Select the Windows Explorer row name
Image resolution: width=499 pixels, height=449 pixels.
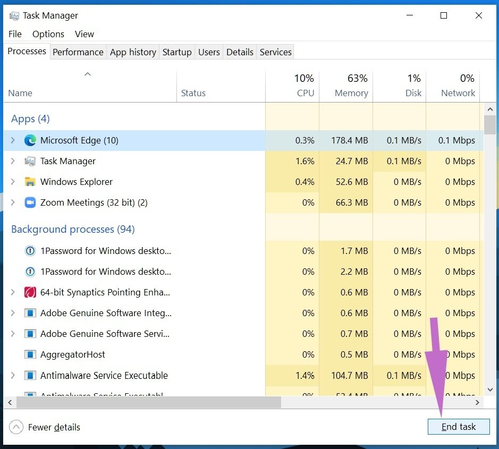tap(77, 182)
